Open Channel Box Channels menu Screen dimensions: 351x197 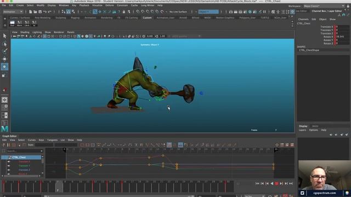tap(303, 20)
